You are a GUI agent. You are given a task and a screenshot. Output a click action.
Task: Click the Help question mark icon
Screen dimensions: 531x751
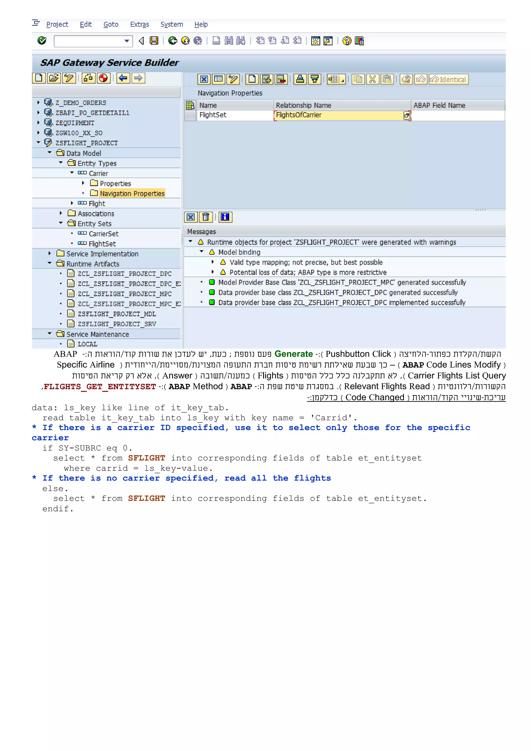pos(347,40)
